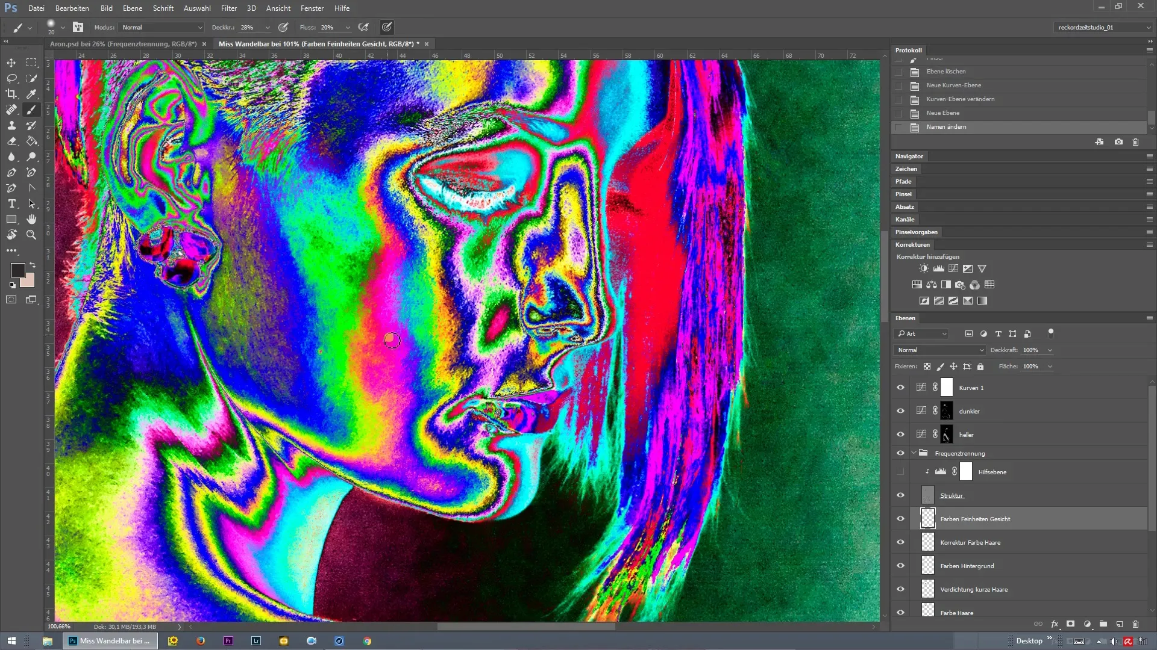
Task: Select the Lasso tool
Action: tap(11, 78)
